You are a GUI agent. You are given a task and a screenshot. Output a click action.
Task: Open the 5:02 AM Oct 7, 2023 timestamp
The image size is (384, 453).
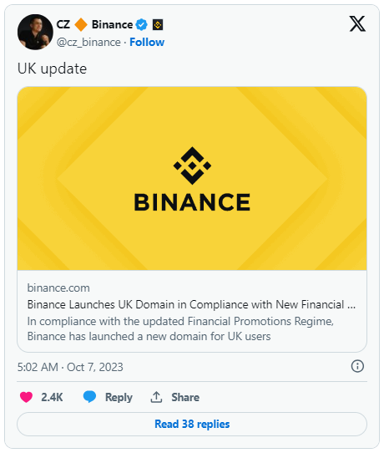[x=70, y=367]
